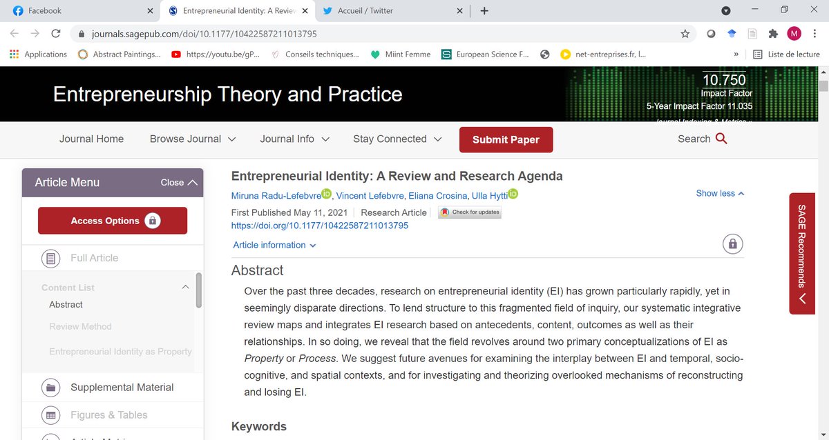829x440 pixels.
Task: Open Figures & Tables icon
Action: (50, 415)
